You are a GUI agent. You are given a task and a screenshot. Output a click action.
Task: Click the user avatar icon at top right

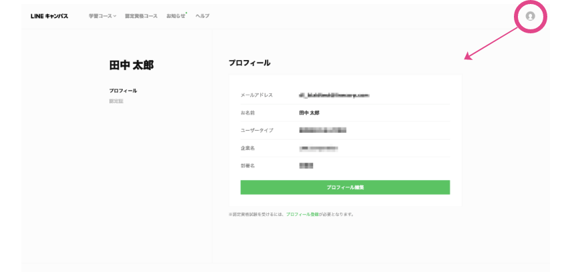pos(531,16)
